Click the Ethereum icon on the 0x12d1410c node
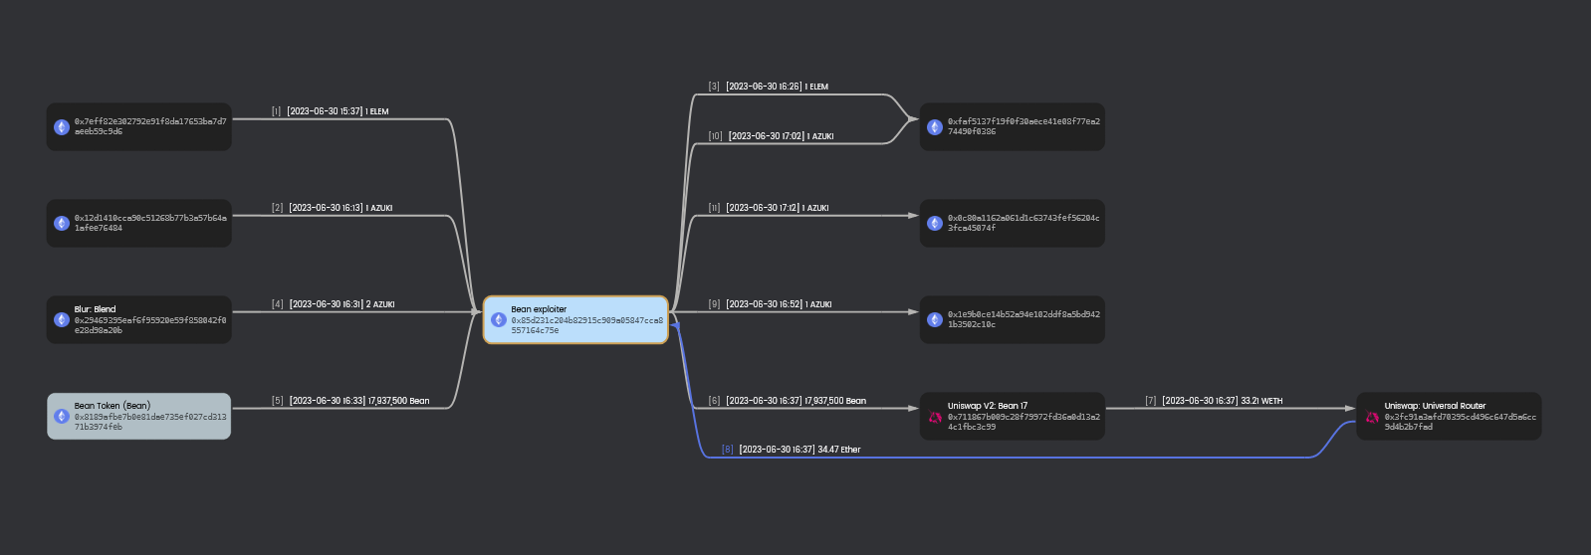This screenshot has width=1591, height=555. [x=62, y=223]
